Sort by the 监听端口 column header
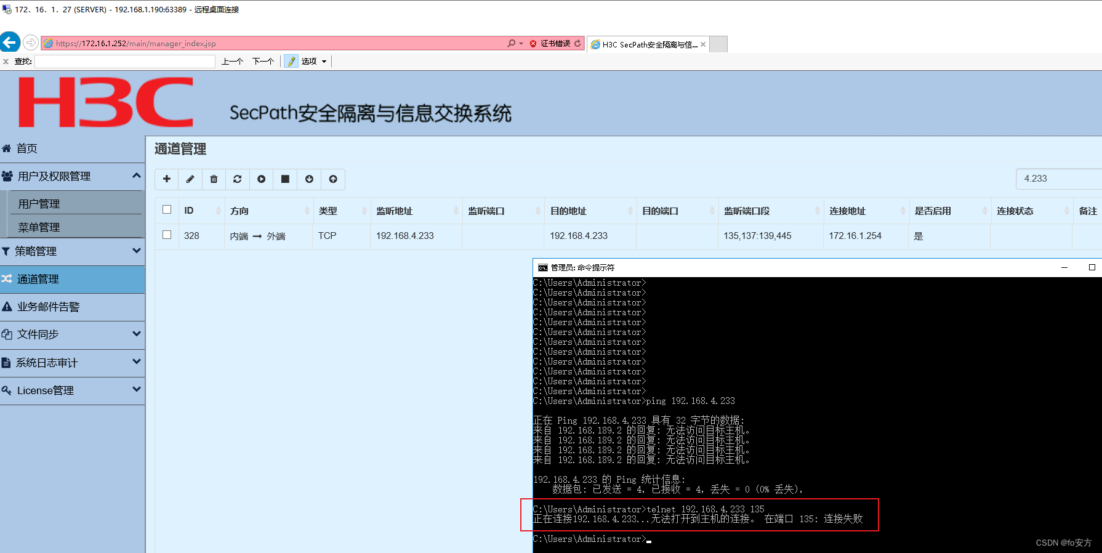This screenshot has width=1102, height=553. (503, 211)
